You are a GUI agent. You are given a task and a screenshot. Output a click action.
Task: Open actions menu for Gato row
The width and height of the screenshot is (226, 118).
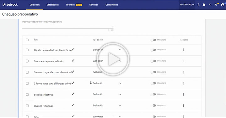pos(183,72)
